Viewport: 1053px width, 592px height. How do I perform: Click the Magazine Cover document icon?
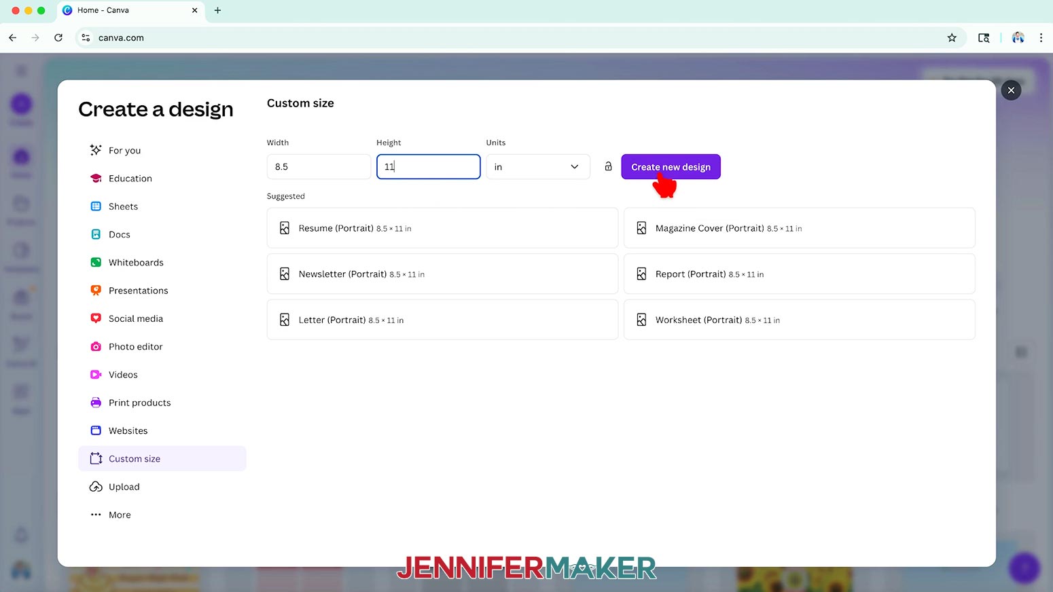pyautogui.click(x=641, y=228)
